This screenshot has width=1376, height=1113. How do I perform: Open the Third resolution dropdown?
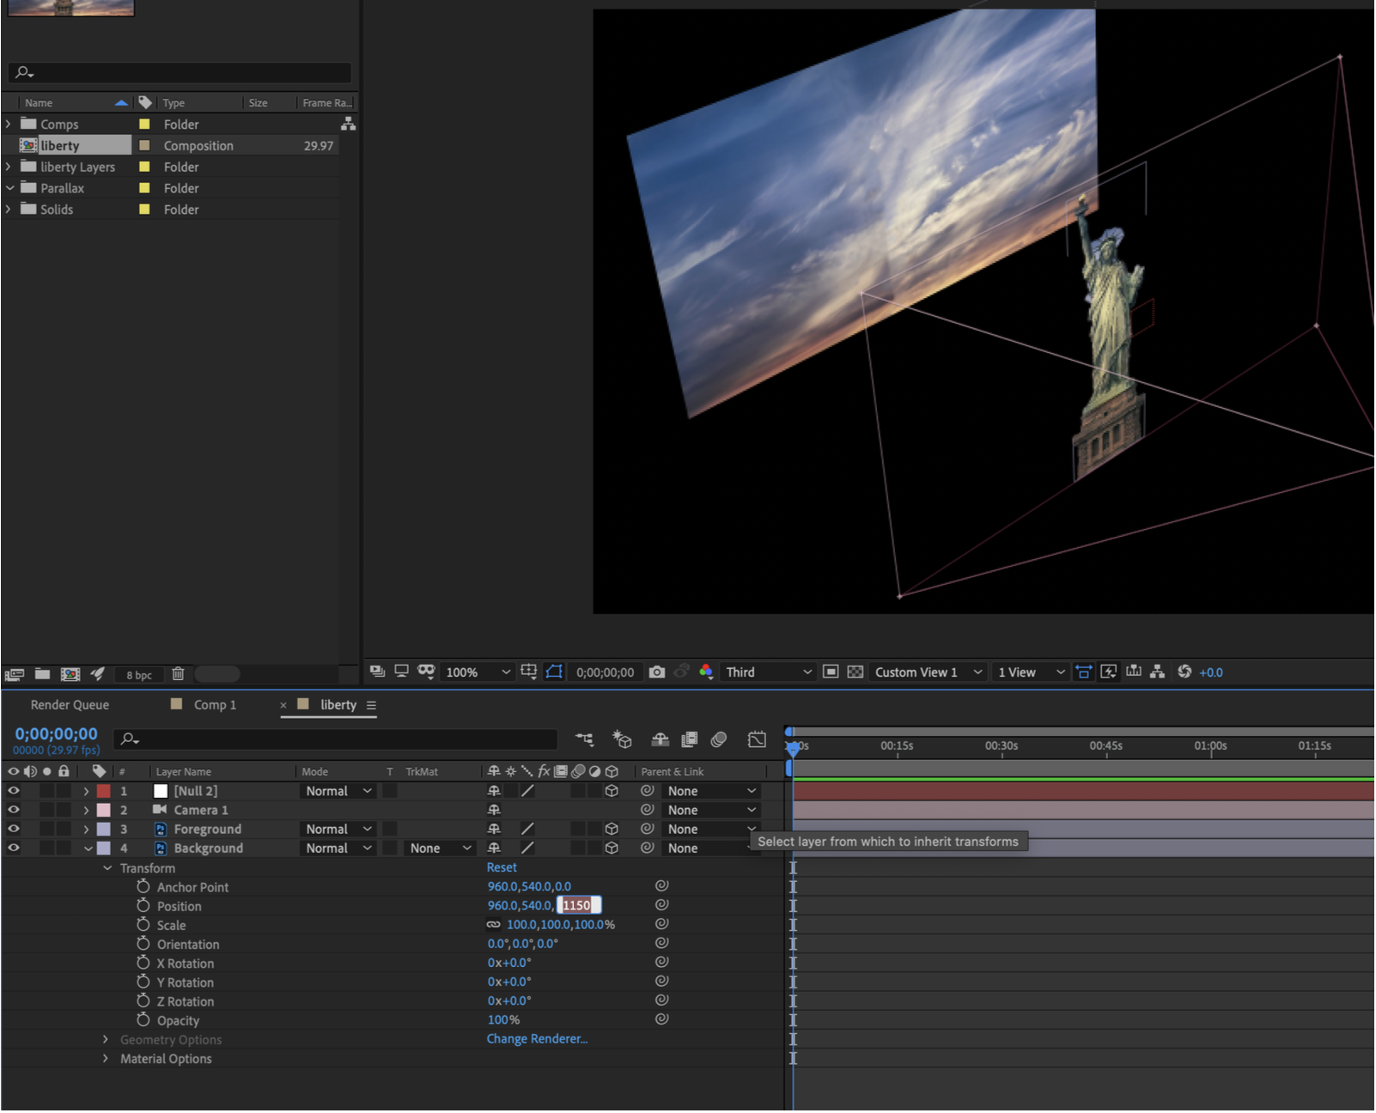(769, 672)
